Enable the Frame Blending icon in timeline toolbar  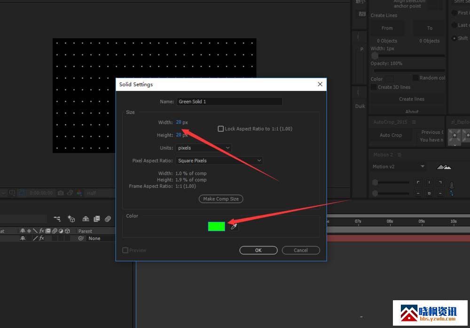96,219
